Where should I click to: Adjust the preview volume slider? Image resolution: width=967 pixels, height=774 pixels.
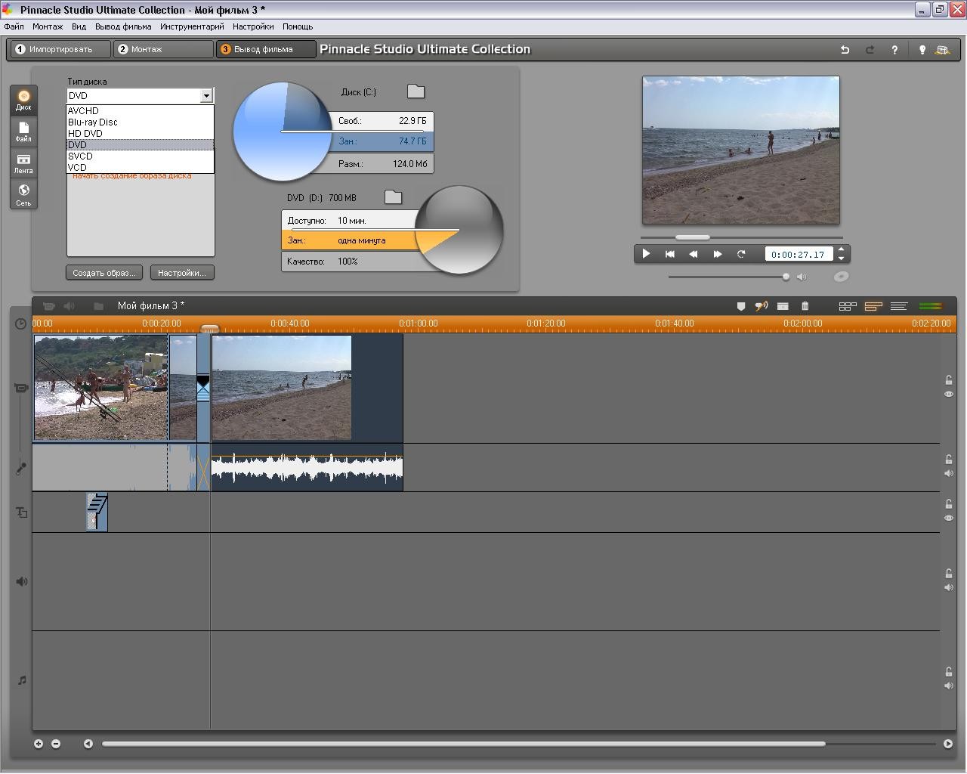(x=786, y=277)
